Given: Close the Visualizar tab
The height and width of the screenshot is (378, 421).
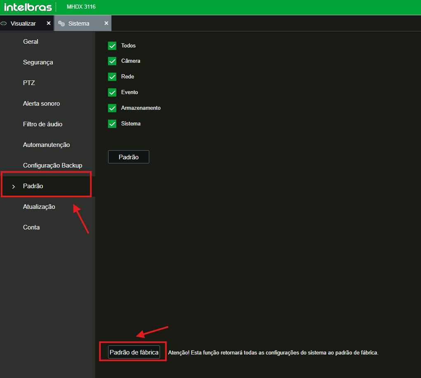Looking at the screenshot, I should 49,23.
